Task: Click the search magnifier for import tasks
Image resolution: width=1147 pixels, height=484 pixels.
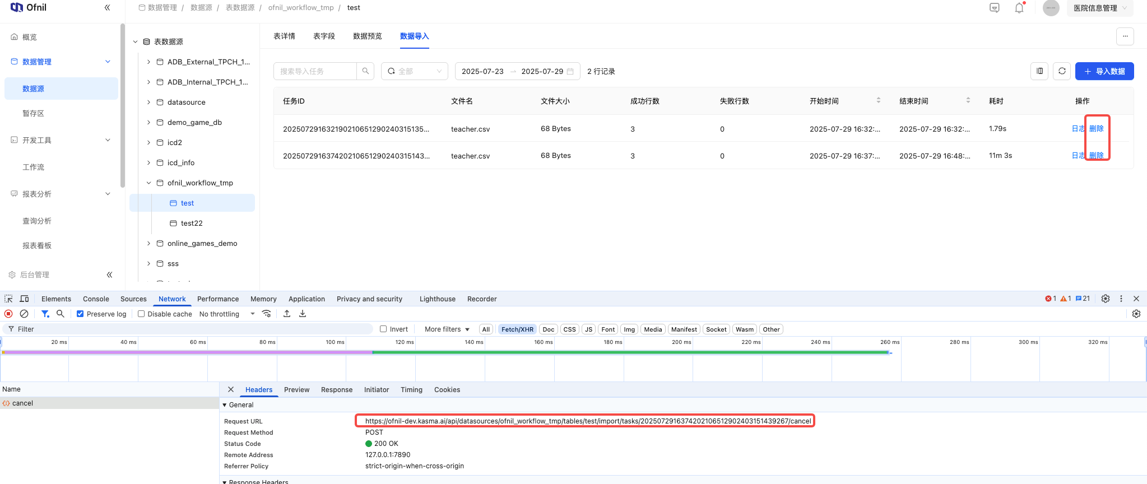Action: 365,71
